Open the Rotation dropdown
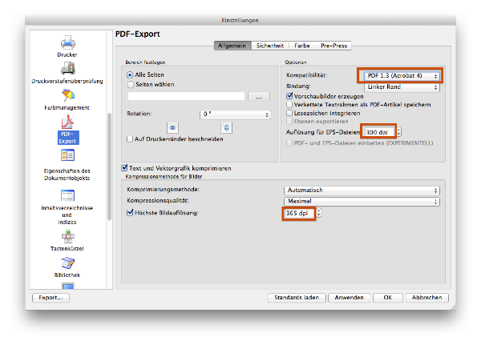The image size is (481, 345). [236, 114]
